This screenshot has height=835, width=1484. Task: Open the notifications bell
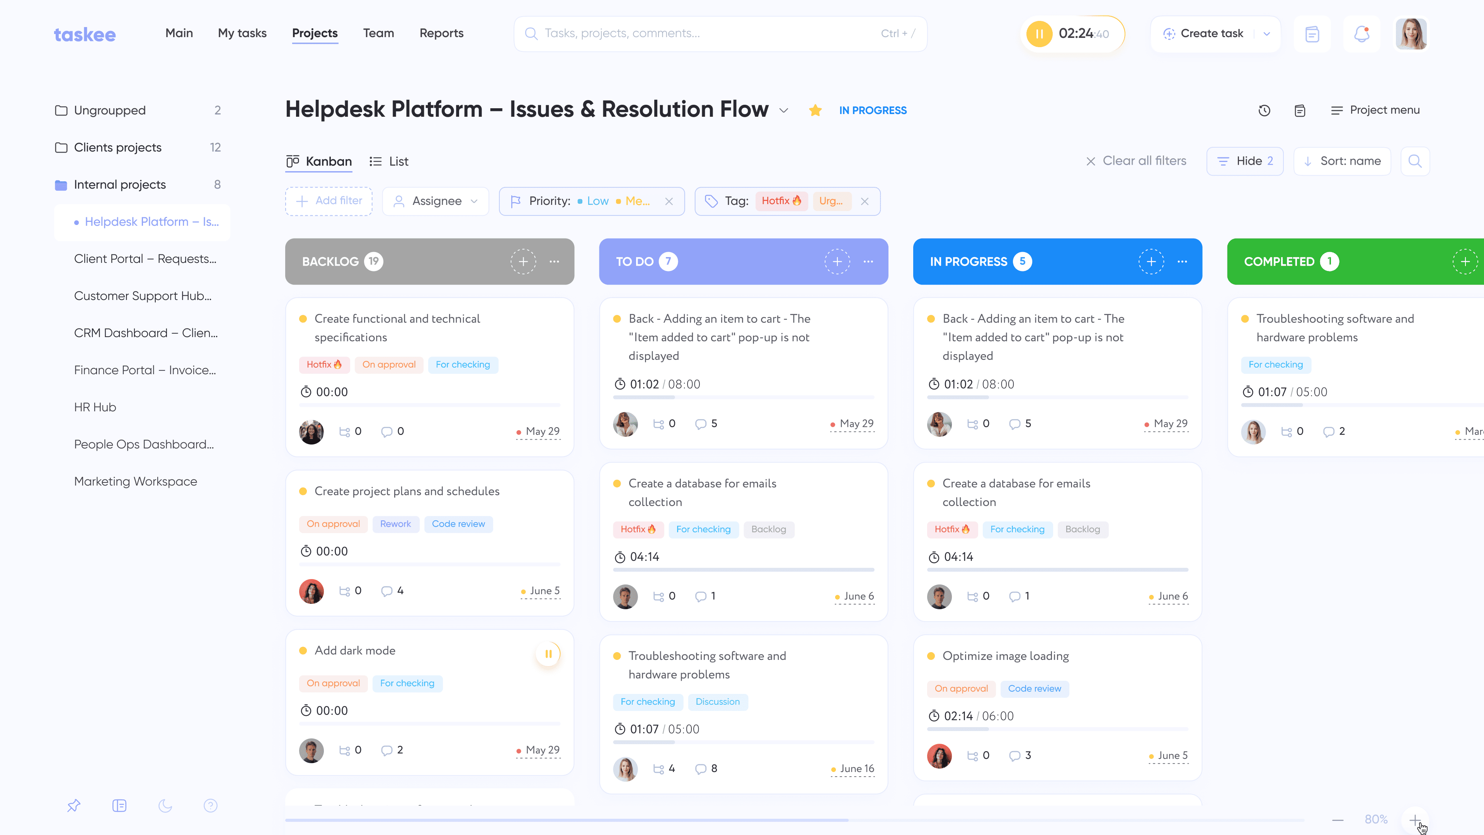pyautogui.click(x=1361, y=34)
